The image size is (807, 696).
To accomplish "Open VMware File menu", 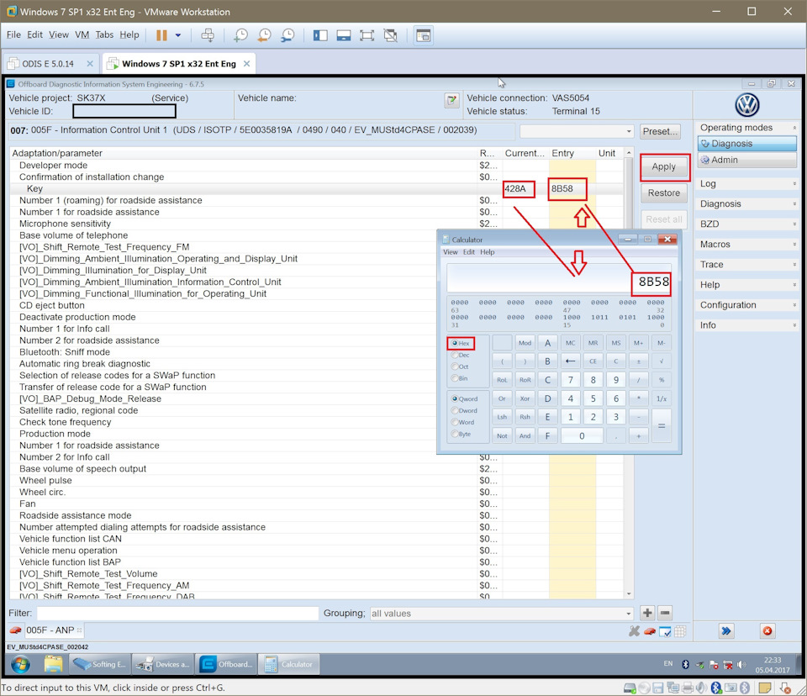I will click(x=13, y=34).
